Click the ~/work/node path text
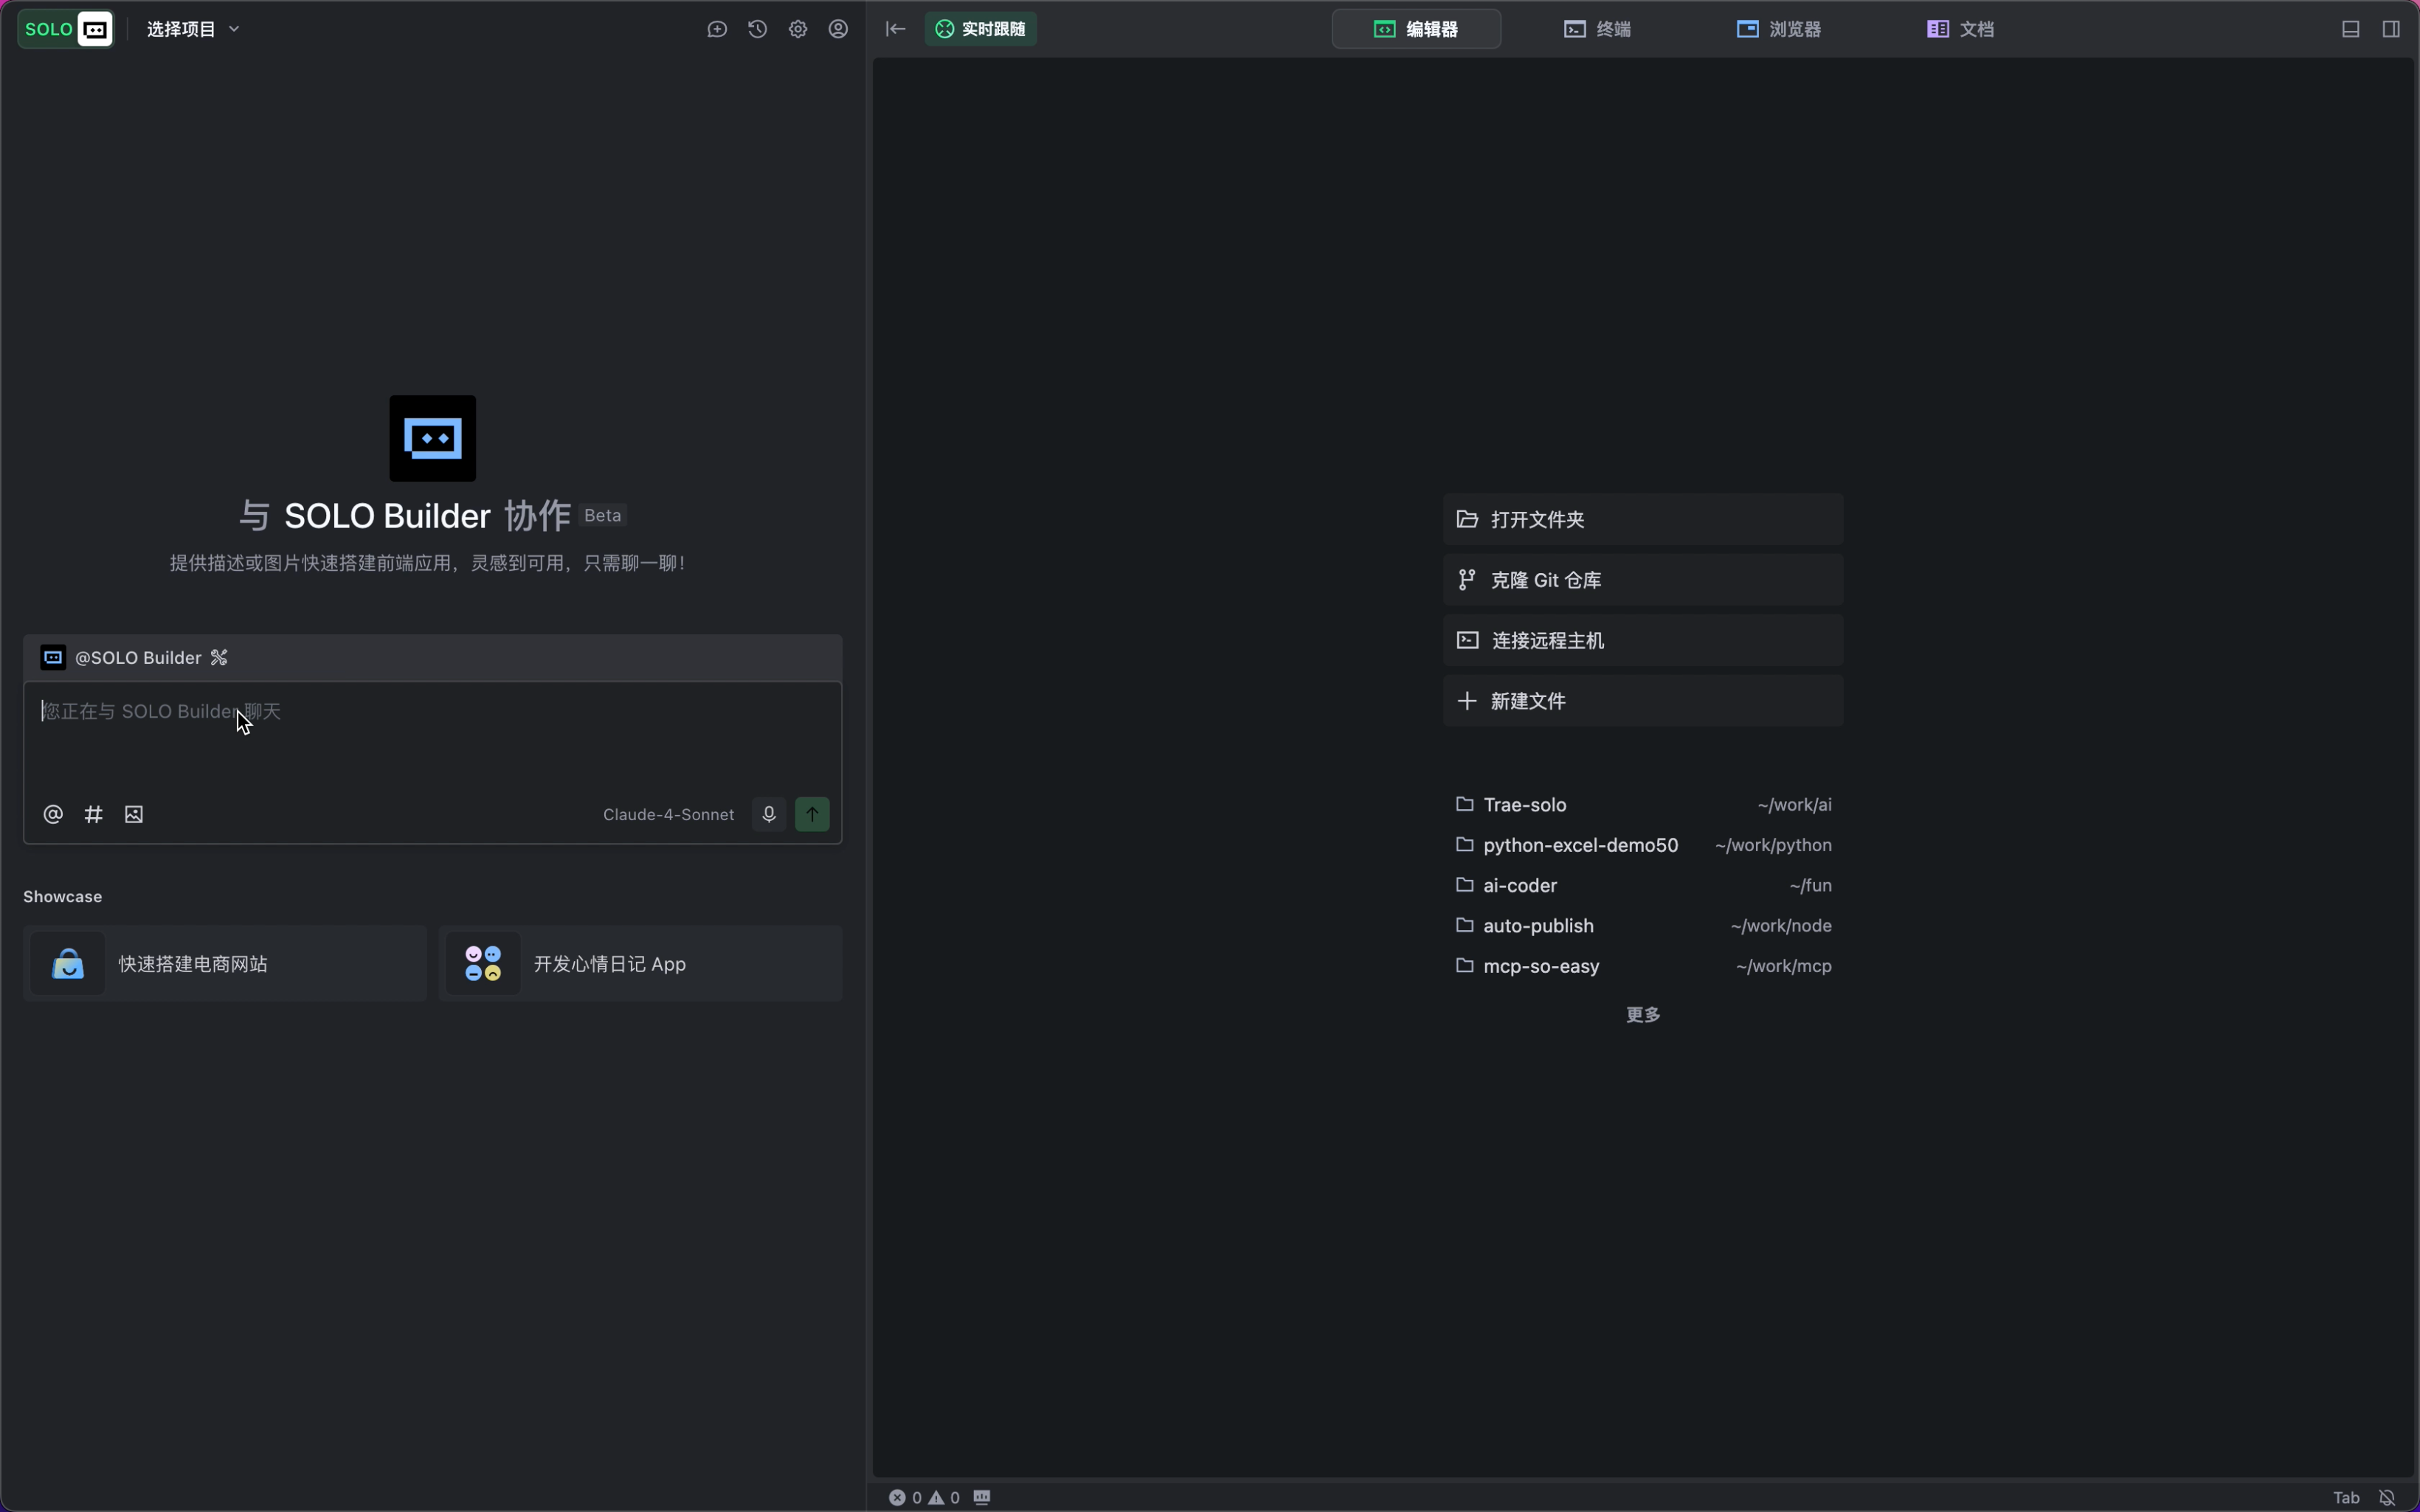Viewport: 2420px width, 1512px height. coord(1781,926)
